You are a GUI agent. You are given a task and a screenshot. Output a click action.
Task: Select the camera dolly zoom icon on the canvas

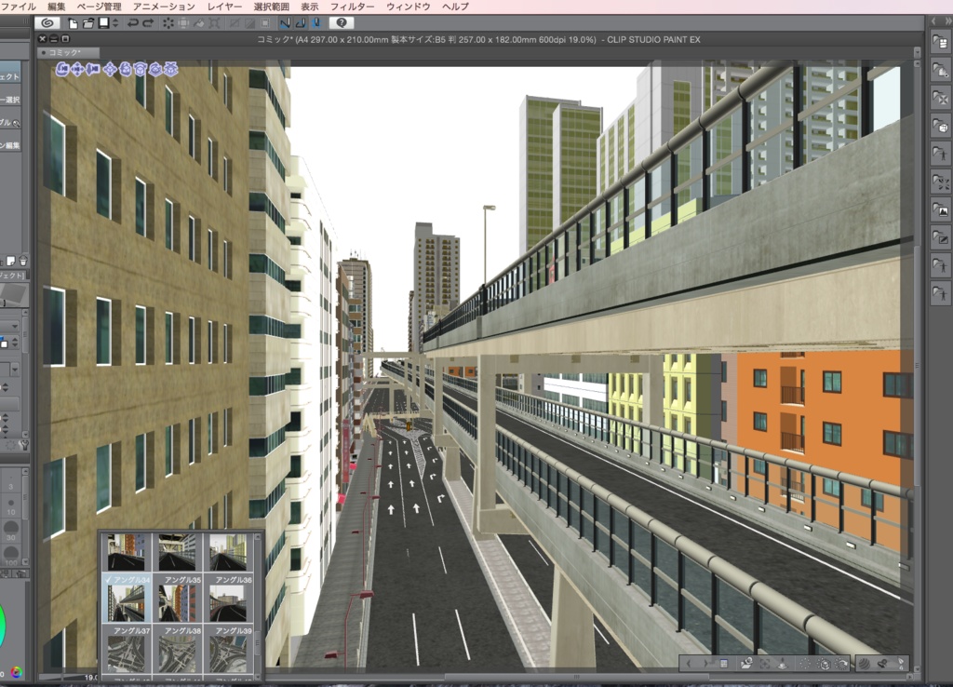[x=92, y=69]
